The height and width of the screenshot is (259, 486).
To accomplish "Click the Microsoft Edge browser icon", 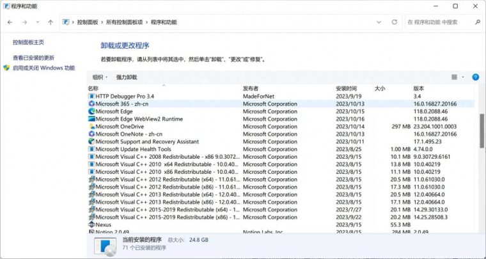I will 91,111.
